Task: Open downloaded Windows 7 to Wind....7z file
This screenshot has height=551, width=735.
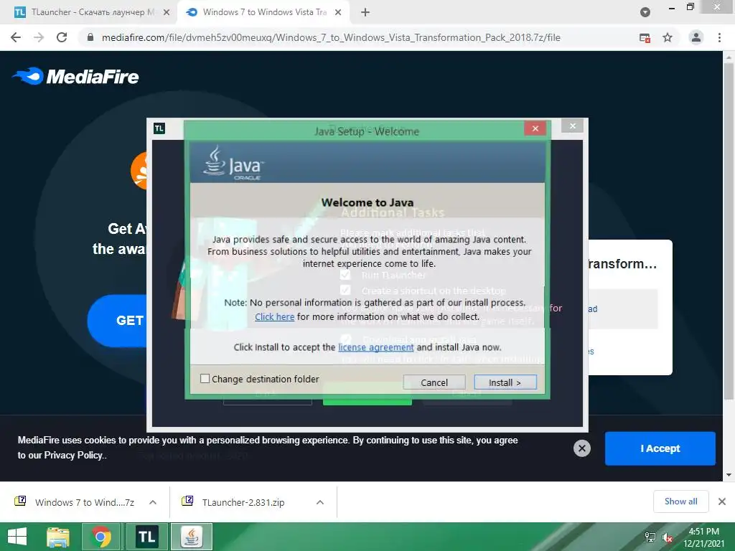Action: [x=75, y=502]
